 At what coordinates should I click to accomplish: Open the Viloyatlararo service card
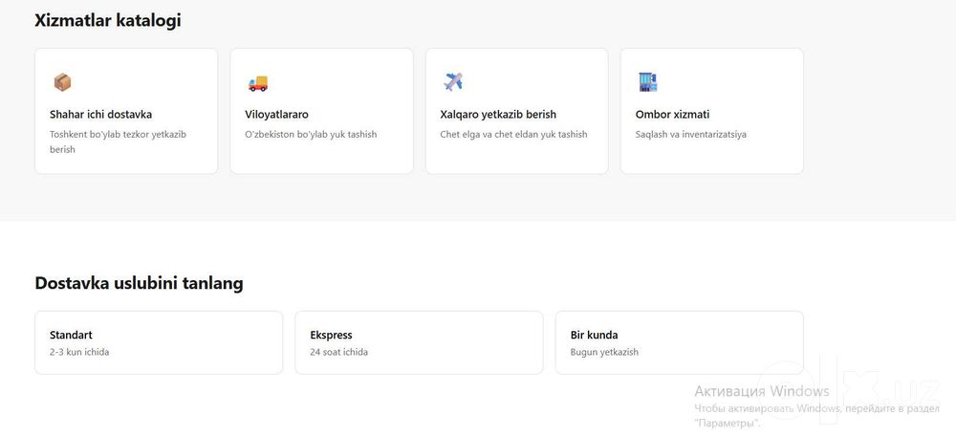(321, 111)
